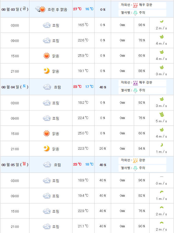Click the cloudy-then-sunny icon for 08월 03일
Image resolution: width=174 pixels, height=233 pixels.
(x=40, y=9)
